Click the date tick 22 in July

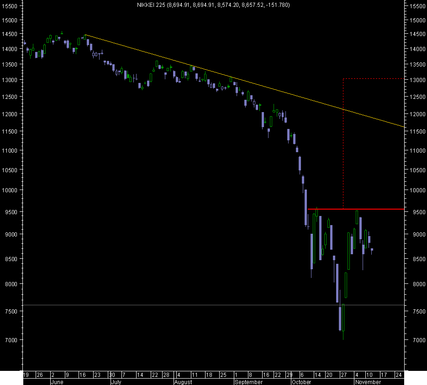point(155,375)
